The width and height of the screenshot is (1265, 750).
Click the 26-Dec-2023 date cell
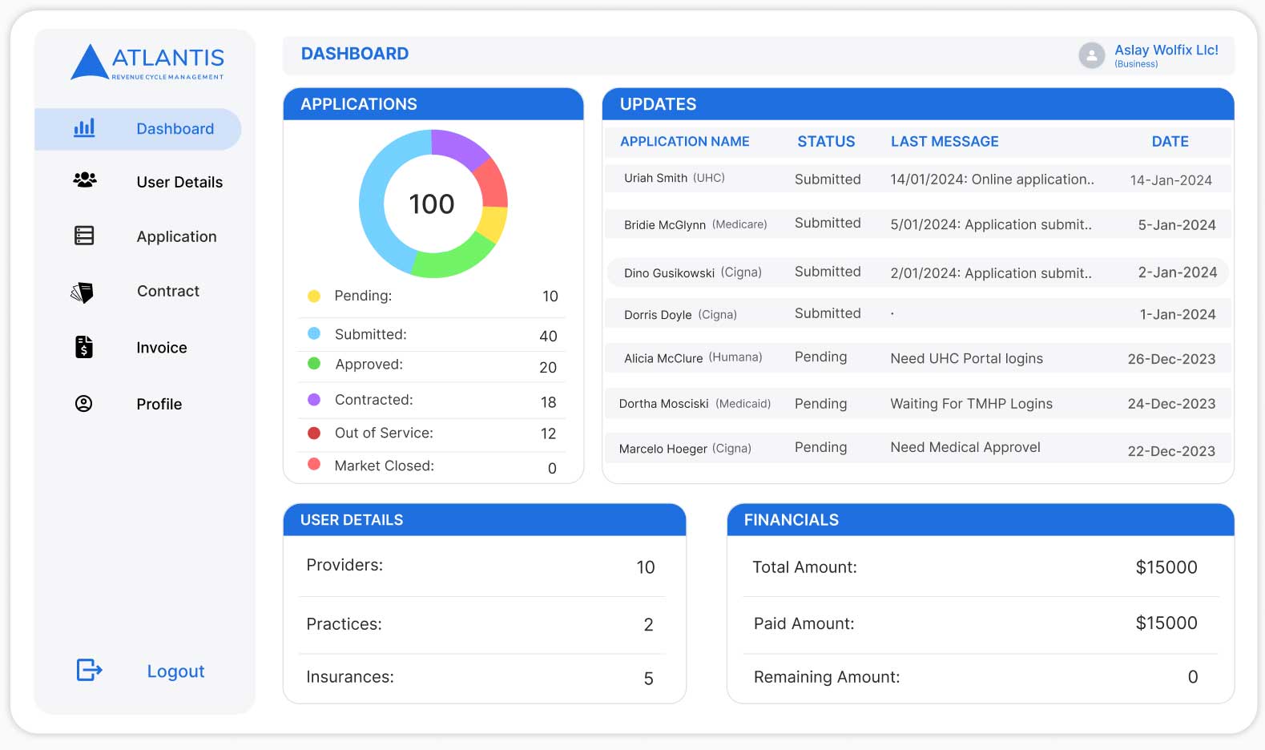tap(1171, 359)
